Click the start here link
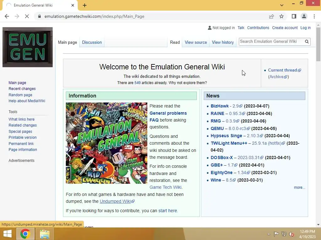321x240 pixels. (168, 211)
